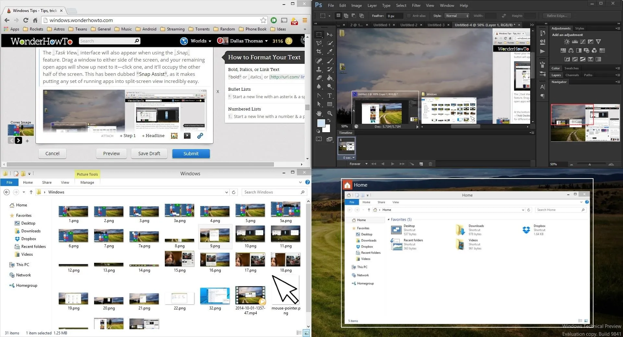Pick the Clone Stamp tool
623x337 pixels.
pyautogui.click(x=319, y=69)
